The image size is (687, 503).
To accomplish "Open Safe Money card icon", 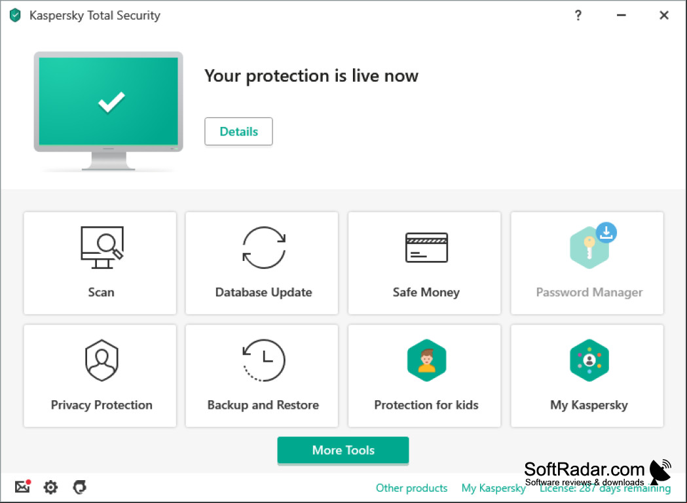I will tap(426, 247).
